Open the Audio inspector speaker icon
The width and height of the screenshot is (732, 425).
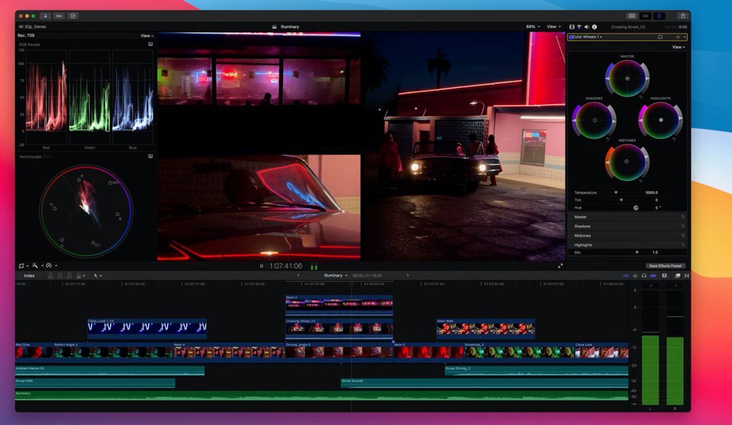[x=587, y=27]
